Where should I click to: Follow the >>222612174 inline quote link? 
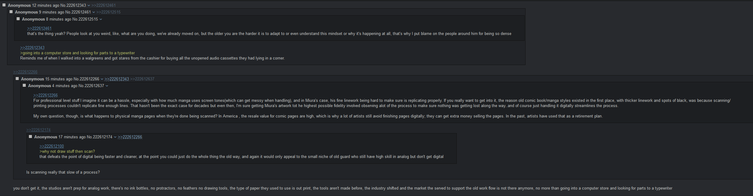(x=38, y=130)
